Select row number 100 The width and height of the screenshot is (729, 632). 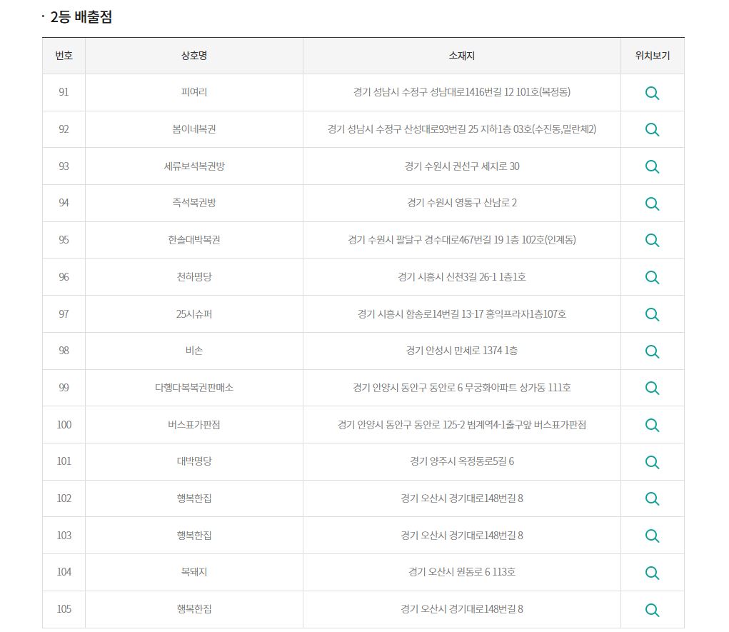tap(64, 425)
